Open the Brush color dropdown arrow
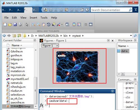Screen dimensions: 140x110 62,25
